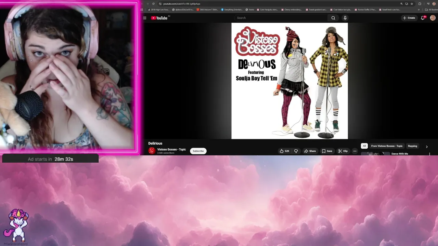The height and width of the screenshot is (246, 438).
Task: Click the Delirious album art video player
Action: click(x=289, y=81)
